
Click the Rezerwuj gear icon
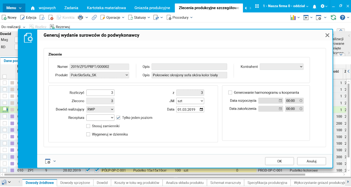pyautogui.click(x=52, y=27)
